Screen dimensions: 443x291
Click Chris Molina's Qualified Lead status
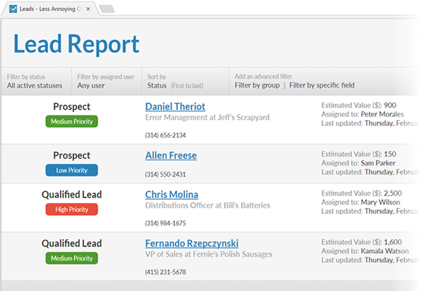(72, 195)
